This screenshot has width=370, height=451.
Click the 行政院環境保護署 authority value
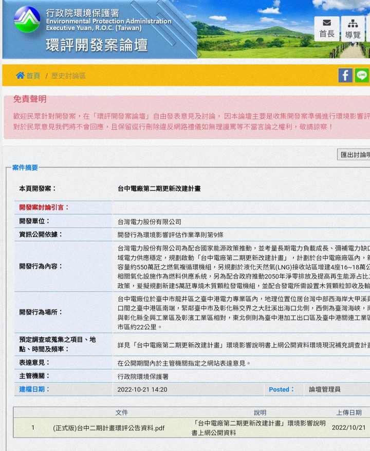tap(143, 377)
